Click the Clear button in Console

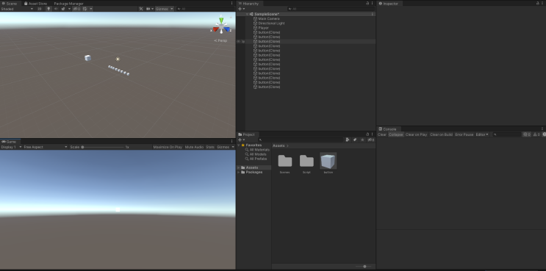click(x=382, y=134)
